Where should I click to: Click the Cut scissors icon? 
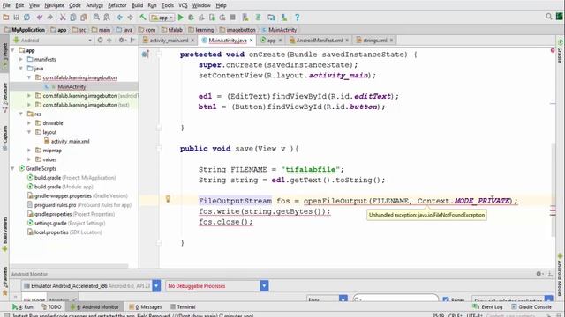point(63,18)
